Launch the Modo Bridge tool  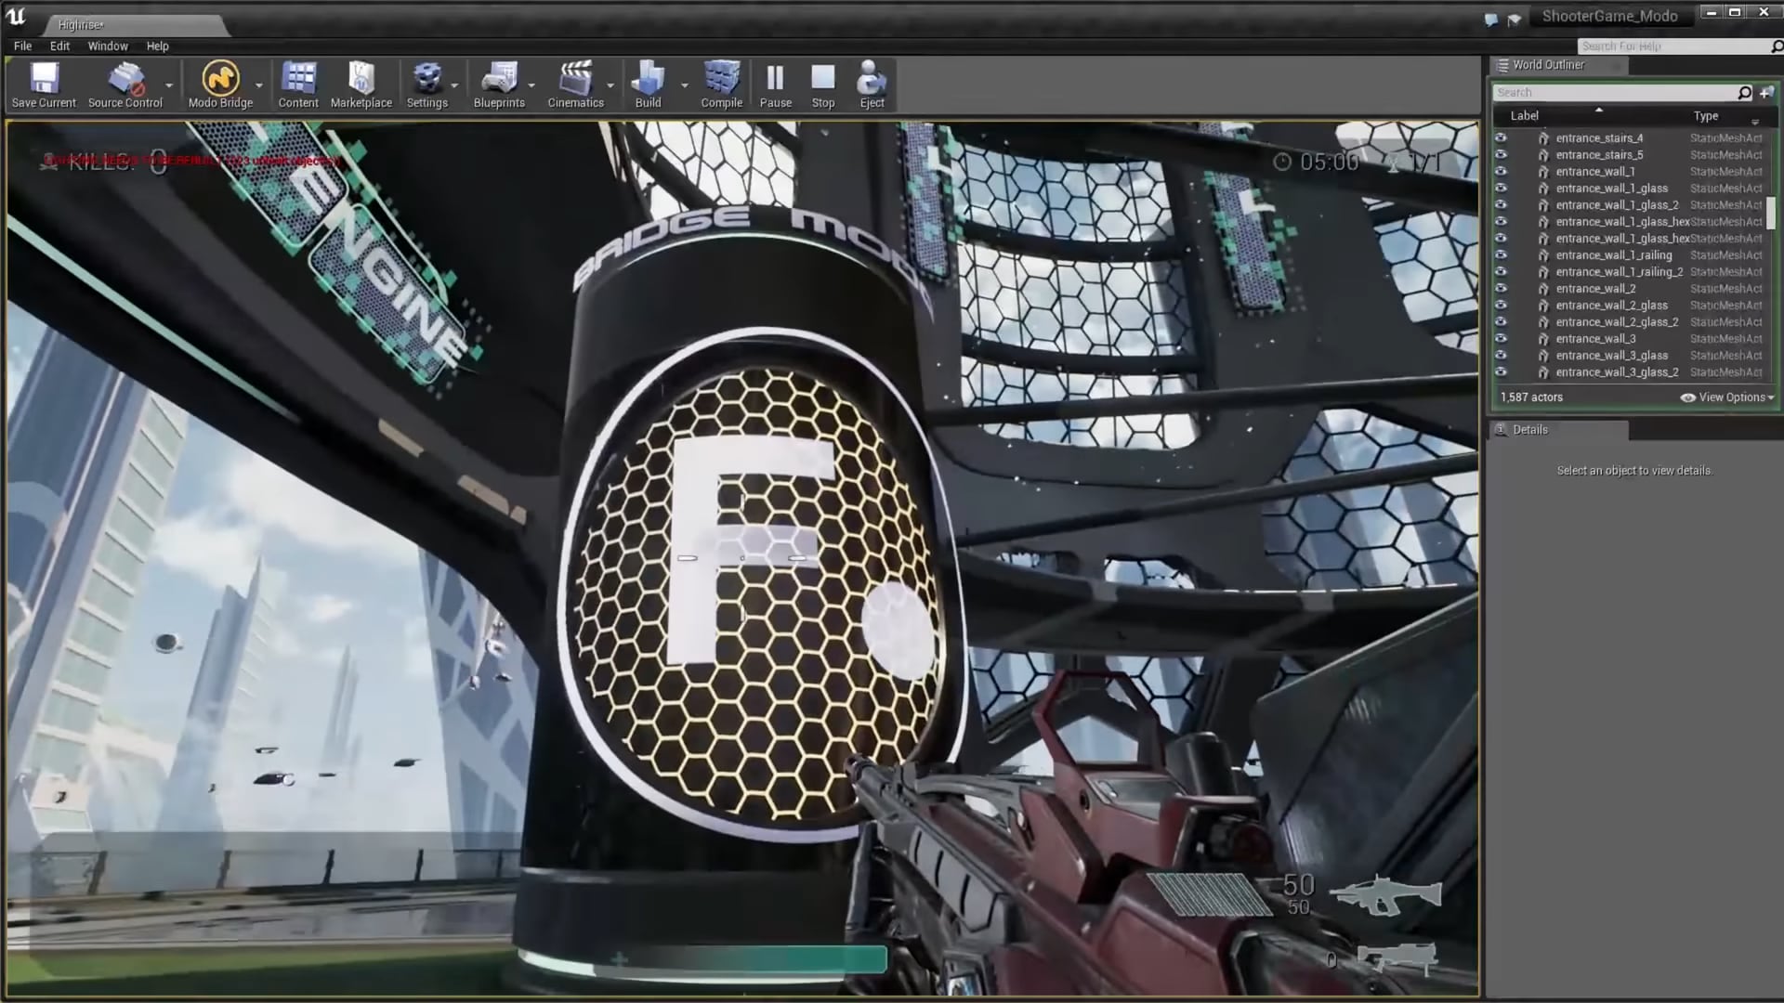pyautogui.click(x=220, y=79)
